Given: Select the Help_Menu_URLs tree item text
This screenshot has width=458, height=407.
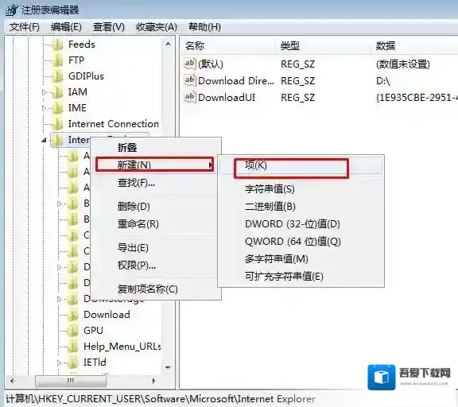Looking at the screenshot, I should point(122,347).
